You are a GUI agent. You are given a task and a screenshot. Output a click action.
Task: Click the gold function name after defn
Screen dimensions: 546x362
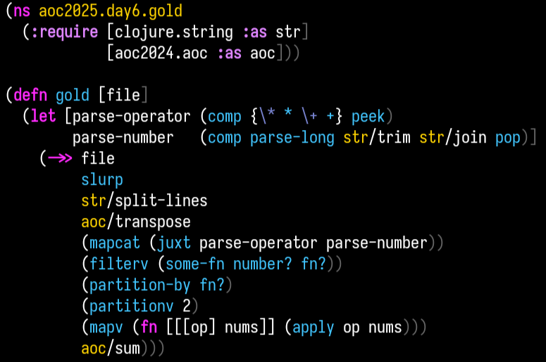pyautogui.click(x=73, y=96)
